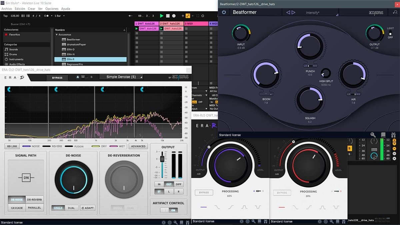400x225 pixels.
Task: Toggle the orange automation arm icon in the Ableton transport
Action: click(x=188, y=16)
